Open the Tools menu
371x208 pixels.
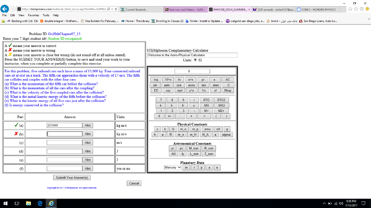46,15
